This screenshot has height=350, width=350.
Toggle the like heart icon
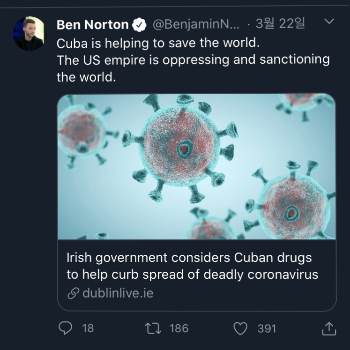pyautogui.click(x=240, y=328)
